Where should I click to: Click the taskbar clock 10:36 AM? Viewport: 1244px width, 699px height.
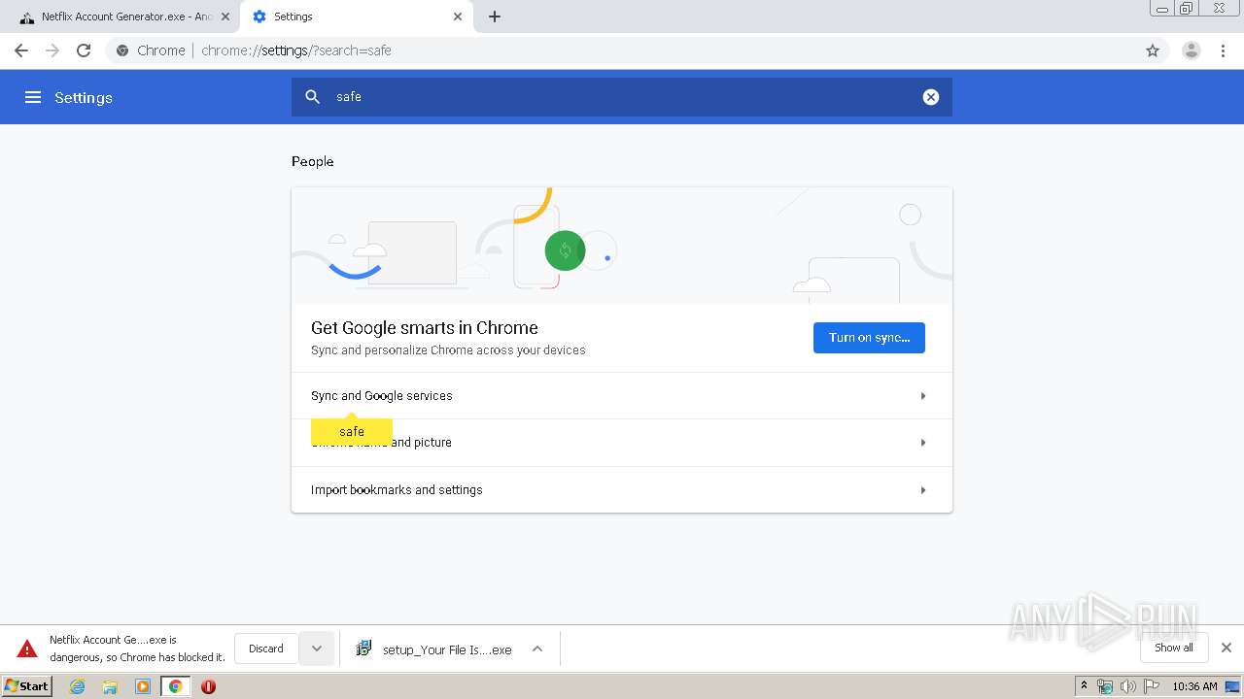coord(1194,686)
